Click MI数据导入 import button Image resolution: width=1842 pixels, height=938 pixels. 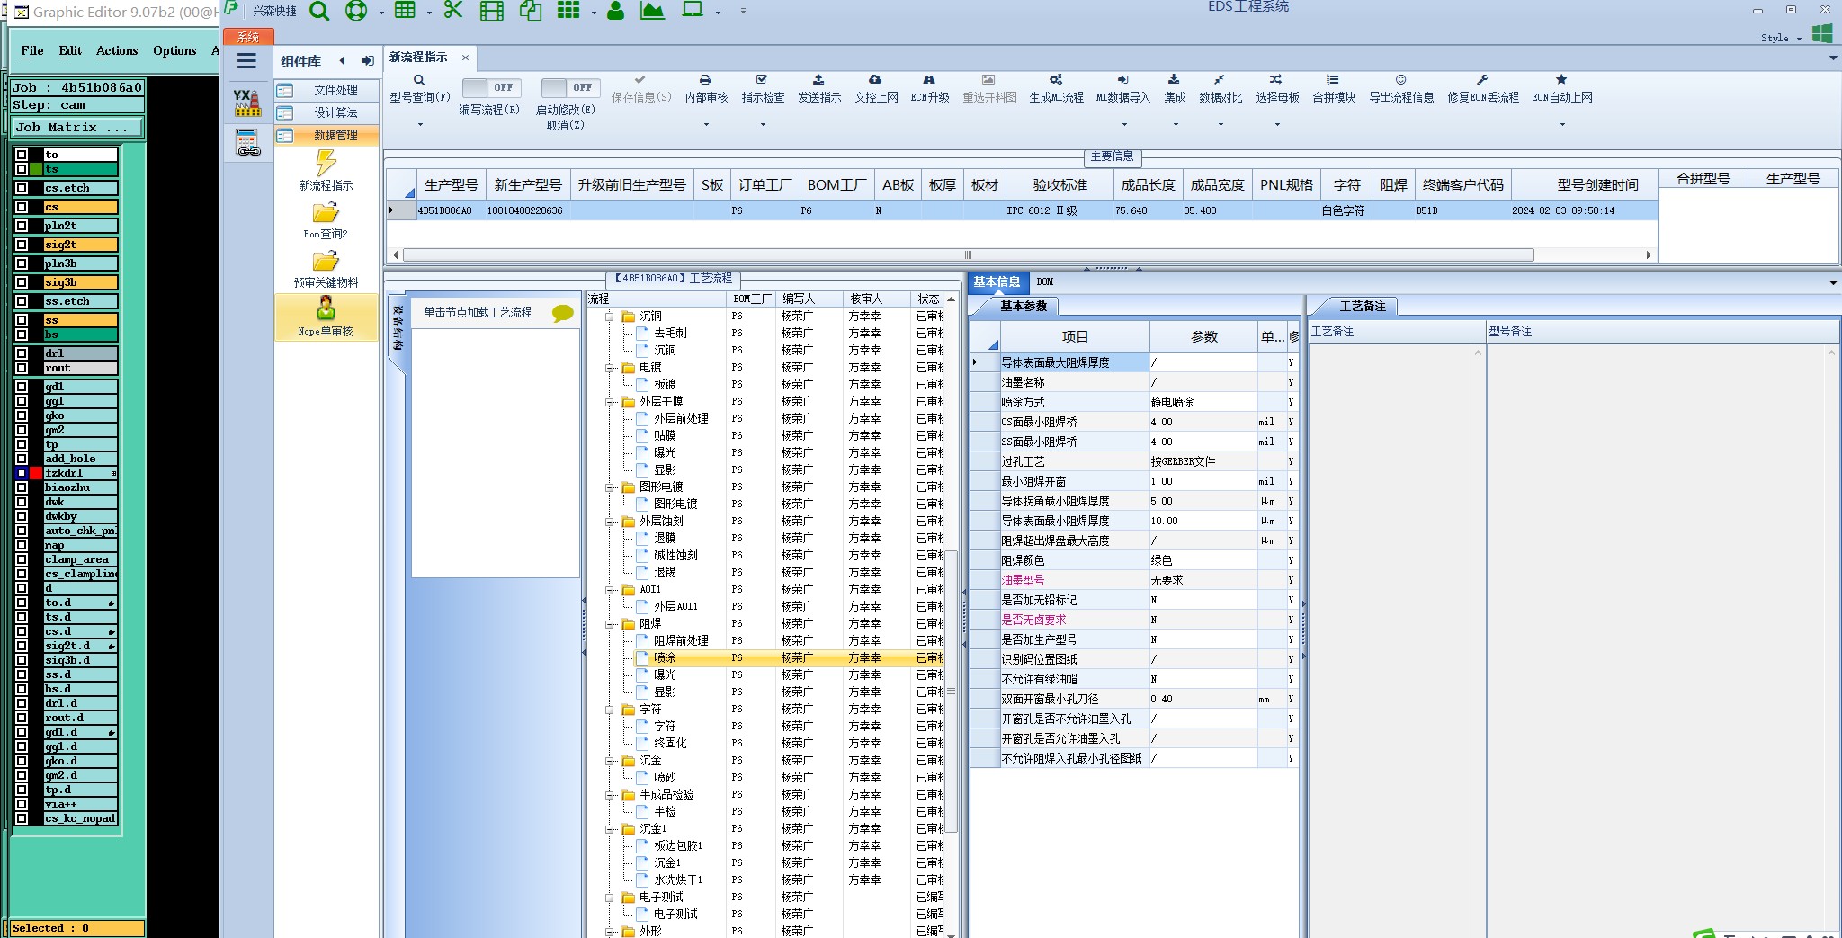(x=1122, y=88)
